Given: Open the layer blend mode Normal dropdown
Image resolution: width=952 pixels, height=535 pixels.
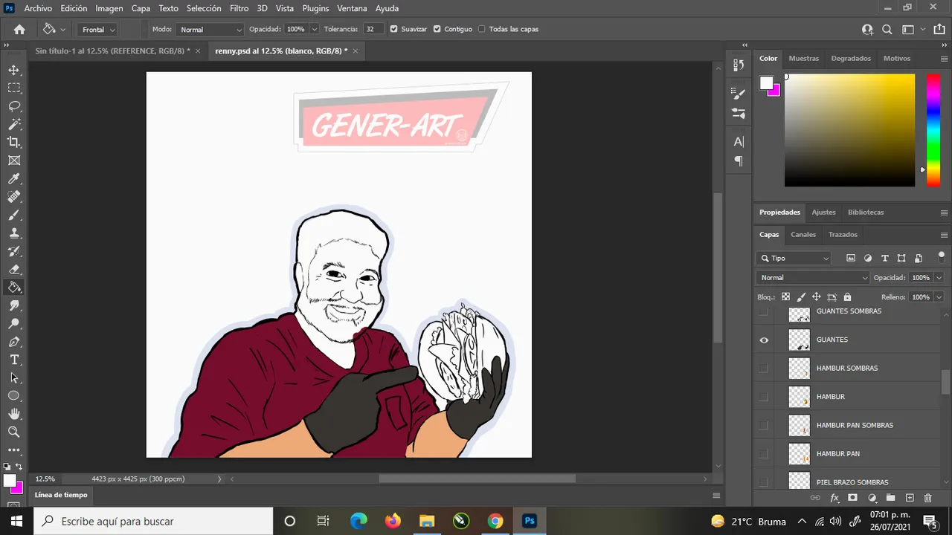Looking at the screenshot, I should 812,277.
